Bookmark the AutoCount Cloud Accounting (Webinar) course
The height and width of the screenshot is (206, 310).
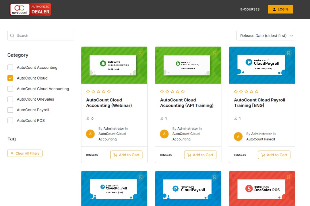click(x=141, y=53)
